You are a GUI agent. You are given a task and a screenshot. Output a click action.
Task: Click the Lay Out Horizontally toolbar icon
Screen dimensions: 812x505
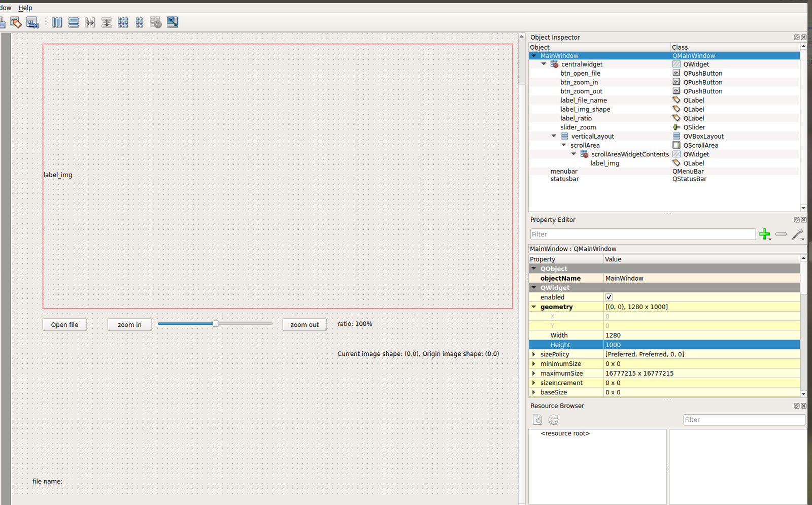click(57, 22)
